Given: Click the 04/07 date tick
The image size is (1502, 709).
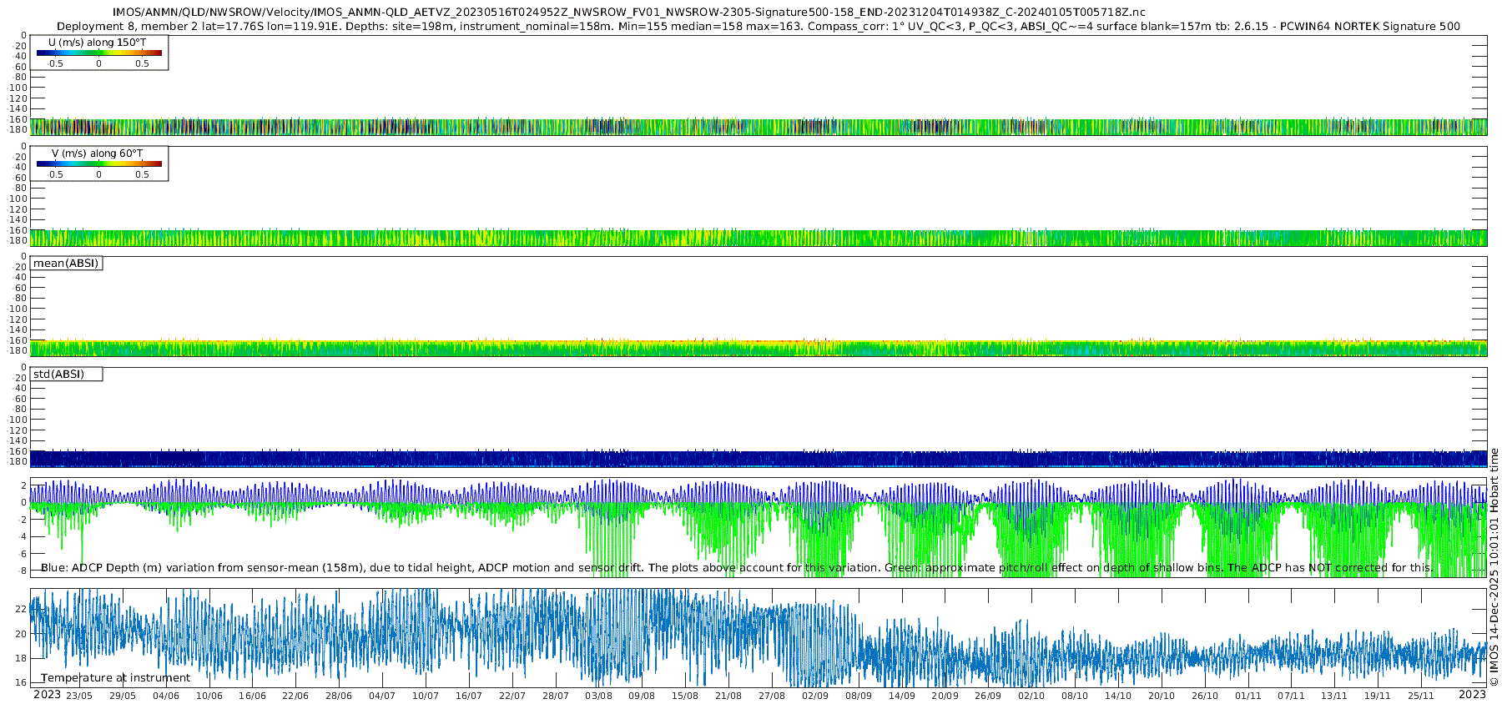Looking at the screenshot, I should pyautogui.click(x=382, y=696).
